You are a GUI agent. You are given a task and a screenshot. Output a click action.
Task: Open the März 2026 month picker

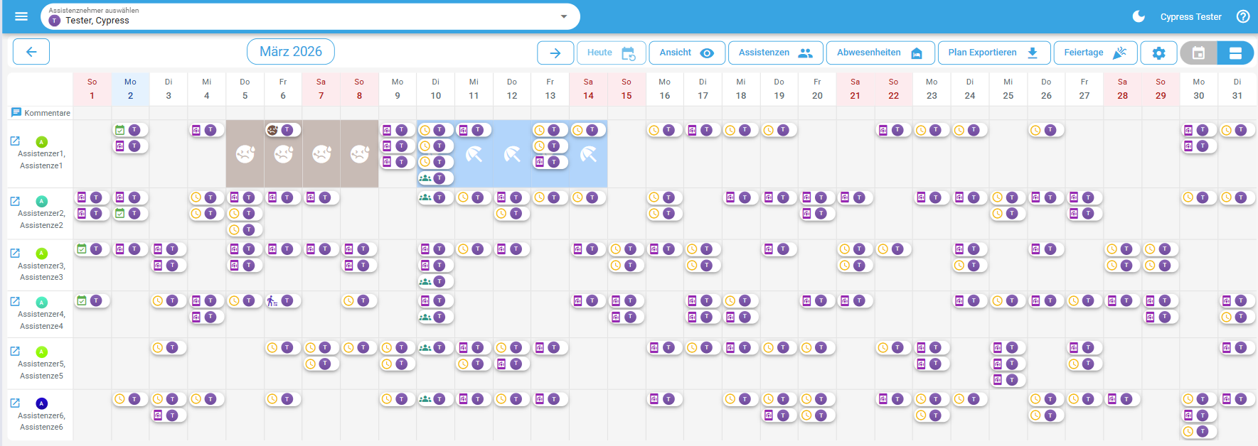[x=290, y=52]
